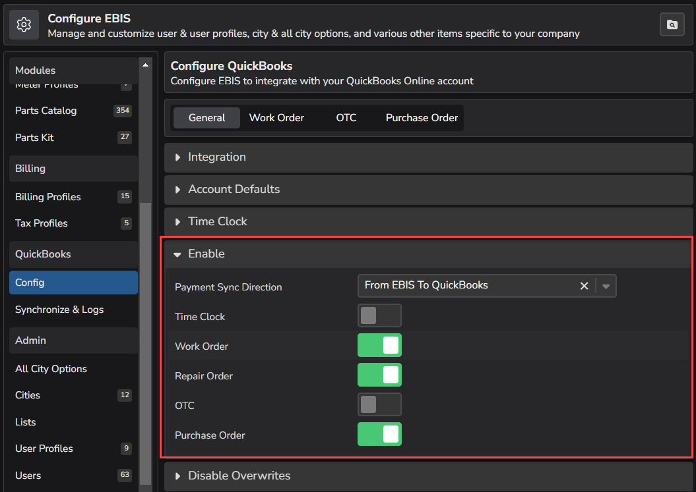Turn off the Repair Order toggle
The height and width of the screenshot is (492, 696).
coord(379,375)
